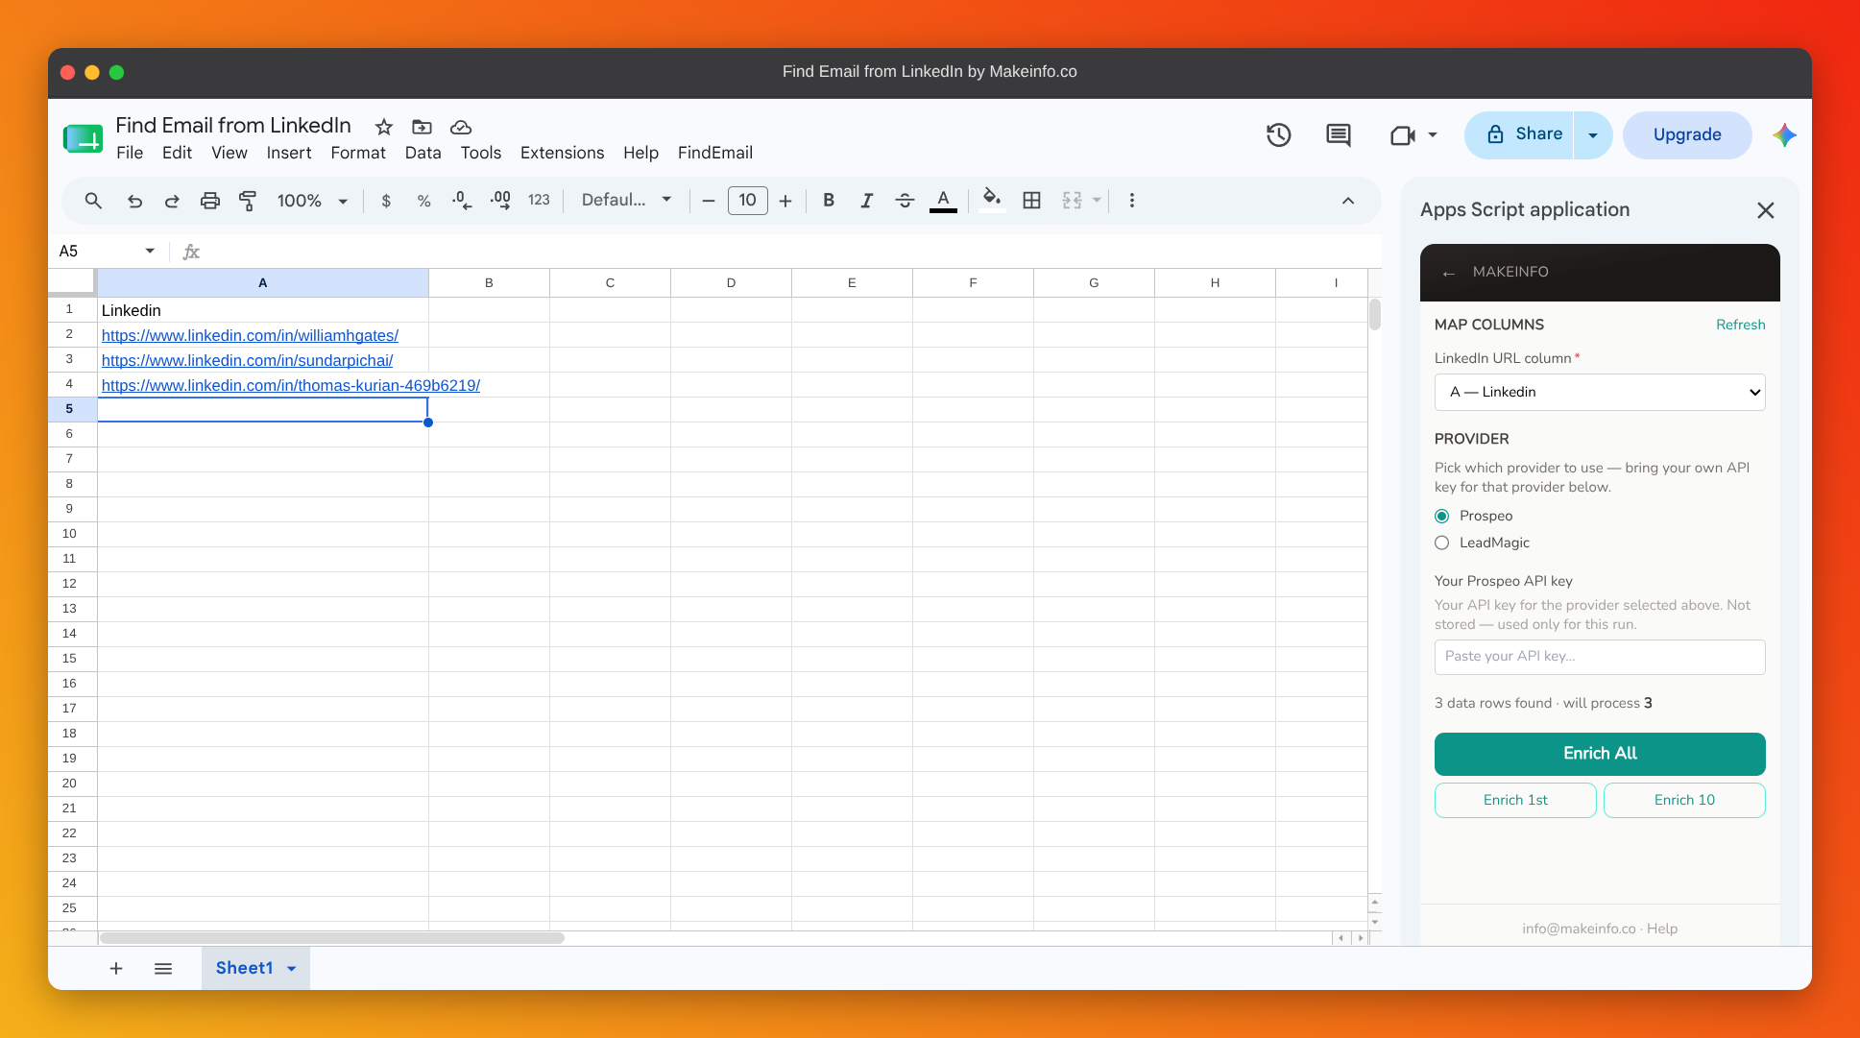Image resolution: width=1860 pixels, height=1038 pixels.
Task: Open the more toolbar options menu
Action: (x=1132, y=201)
